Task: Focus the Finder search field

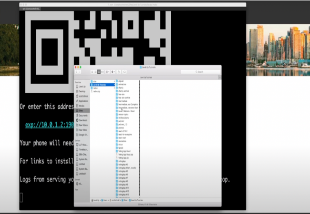Action: point(200,72)
